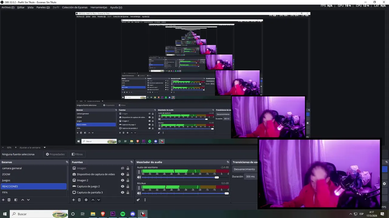Image resolution: width=389 pixels, height=218 pixels.
Task: Hide Captura de pantalla 3 source
Action: click(x=122, y=193)
